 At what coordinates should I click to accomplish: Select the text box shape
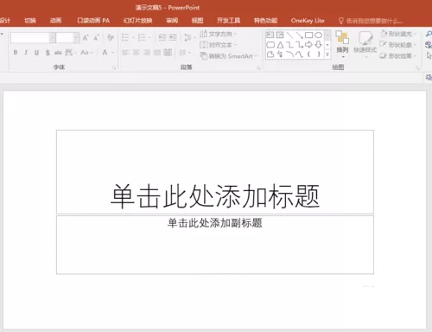pos(270,35)
